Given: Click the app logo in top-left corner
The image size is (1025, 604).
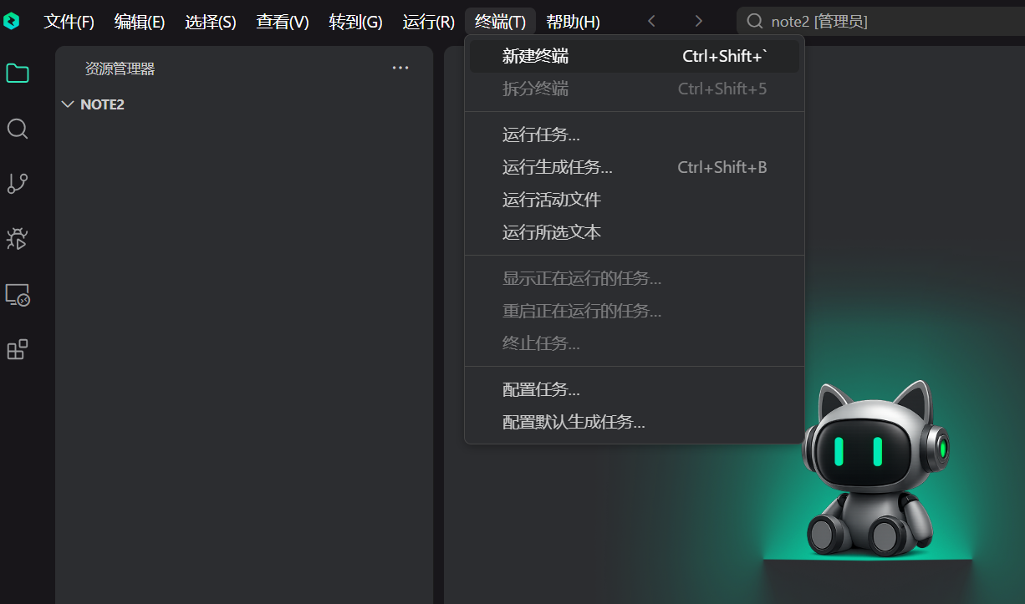Looking at the screenshot, I should 11,22.
